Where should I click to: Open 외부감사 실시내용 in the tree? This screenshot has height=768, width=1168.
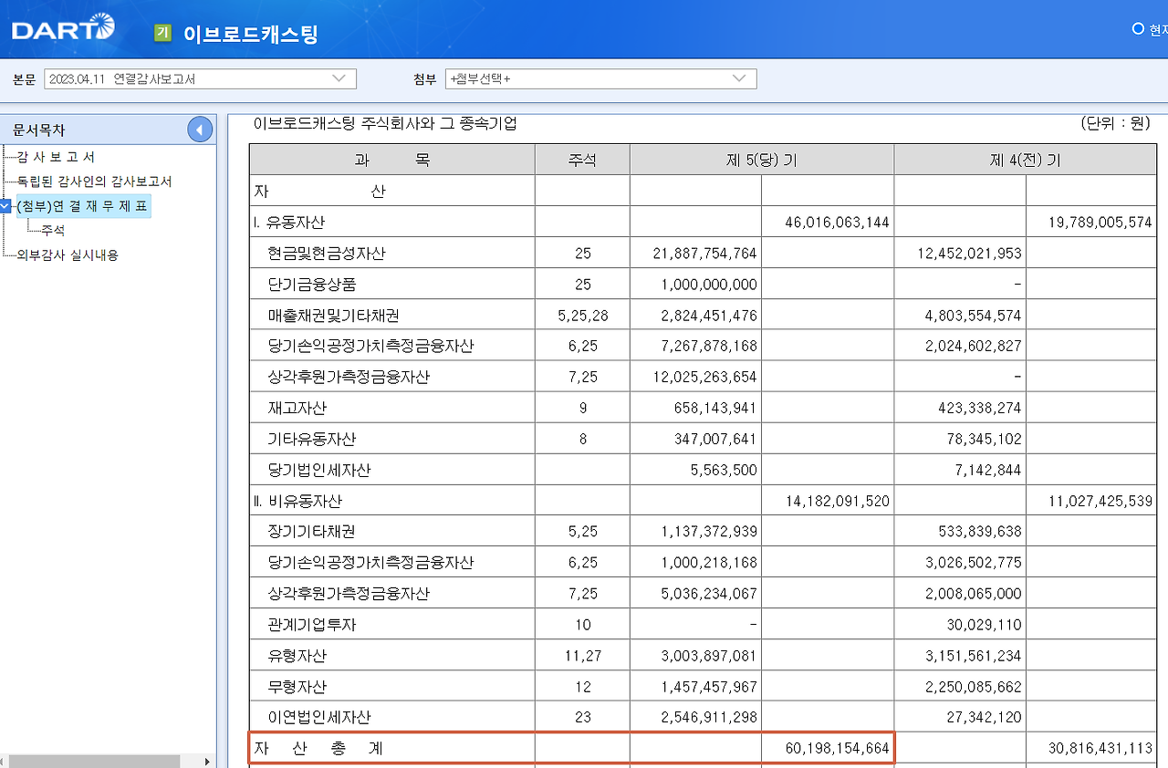click(68, 255)
